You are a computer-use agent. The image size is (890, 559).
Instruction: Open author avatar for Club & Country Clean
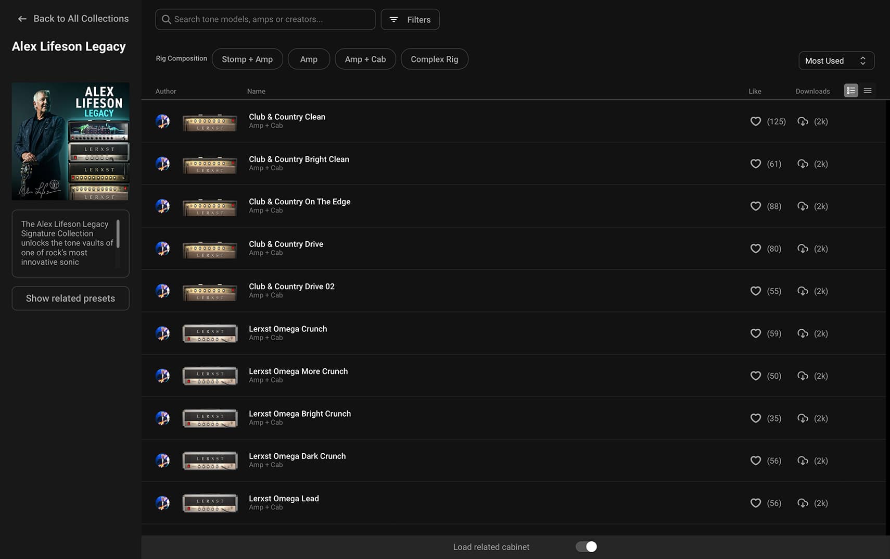point(163,121)
